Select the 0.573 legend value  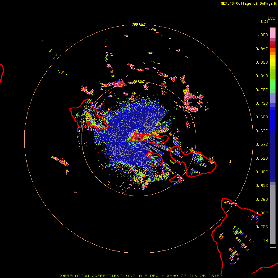(262, 145)
